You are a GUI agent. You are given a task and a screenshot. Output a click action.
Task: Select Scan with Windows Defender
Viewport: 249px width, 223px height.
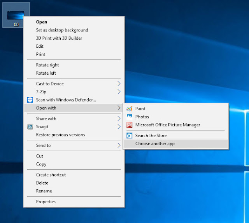tap(74, 100)
